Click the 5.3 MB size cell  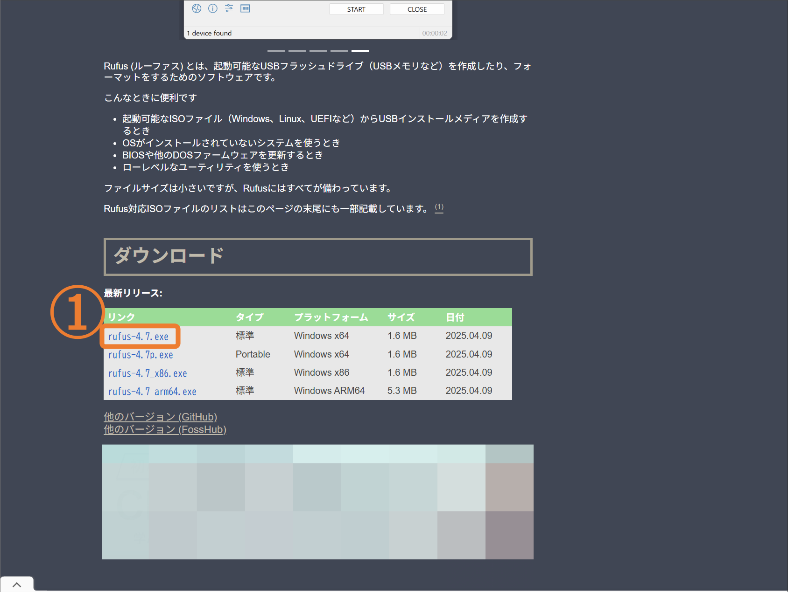(x=402, y=391)
